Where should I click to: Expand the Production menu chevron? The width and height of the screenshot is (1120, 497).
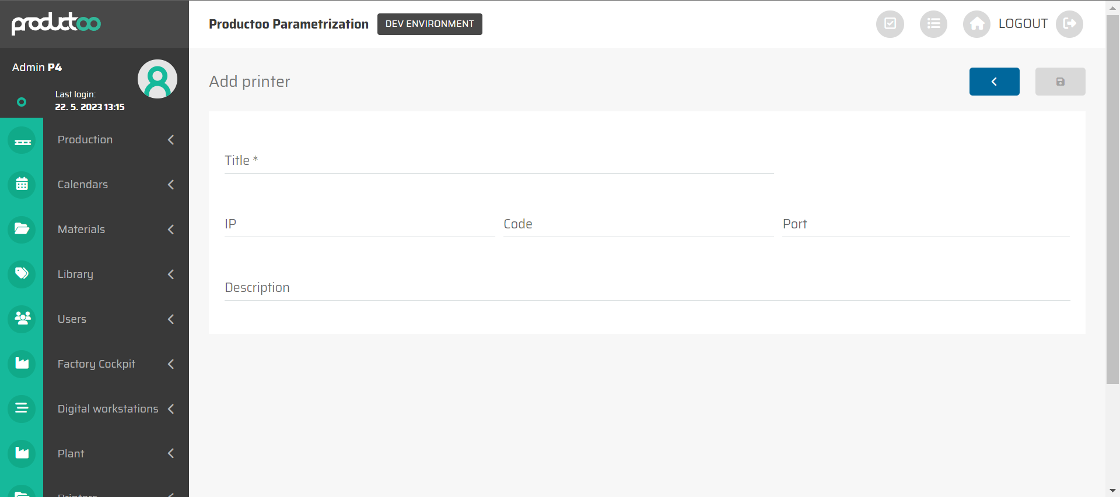[x=171, y=140]
